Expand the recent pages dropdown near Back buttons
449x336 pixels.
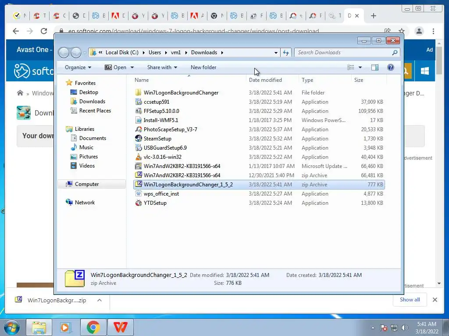(85, 52)
